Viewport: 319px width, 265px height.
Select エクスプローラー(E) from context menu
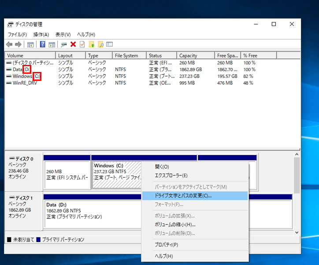coord(171,175)
